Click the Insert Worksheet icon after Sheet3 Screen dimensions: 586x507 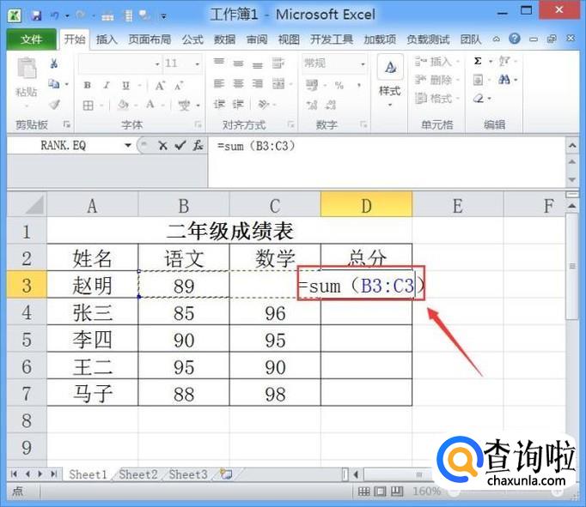(x=226, y=474)
